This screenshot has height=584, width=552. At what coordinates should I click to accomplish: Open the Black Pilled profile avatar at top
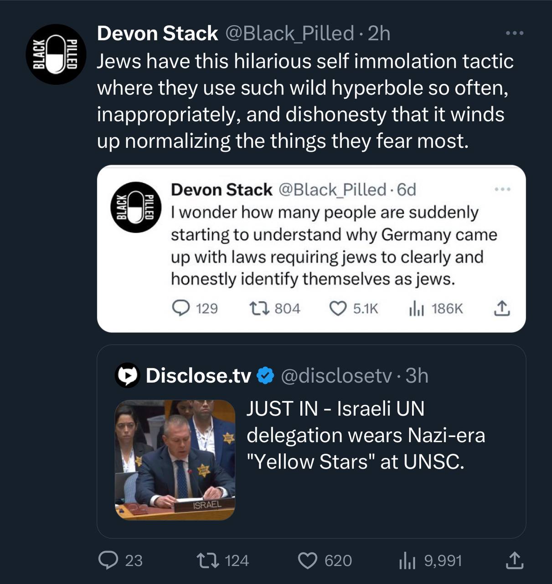point(56,54)
